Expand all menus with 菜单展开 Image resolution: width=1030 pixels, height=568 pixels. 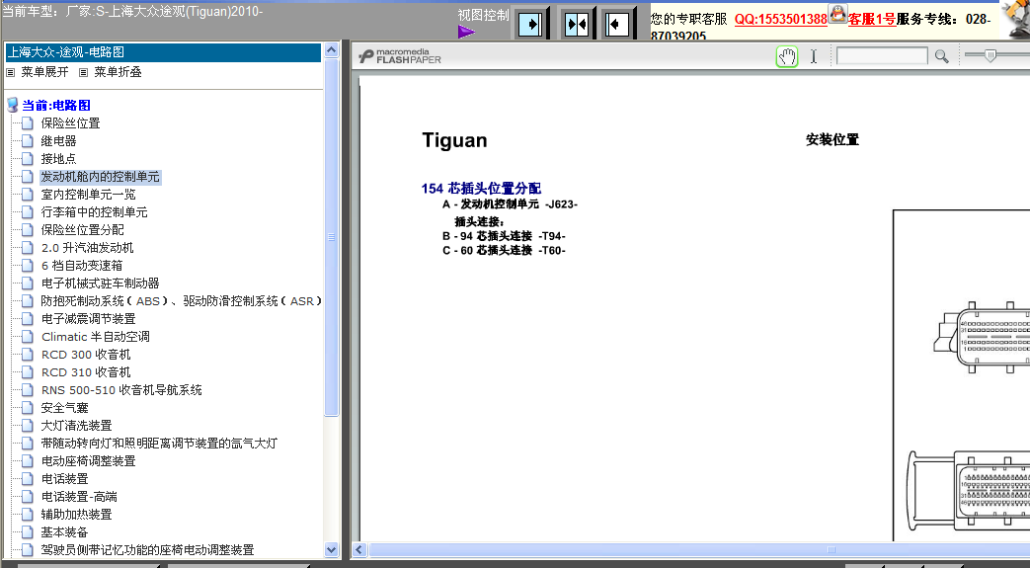(44, 72)
